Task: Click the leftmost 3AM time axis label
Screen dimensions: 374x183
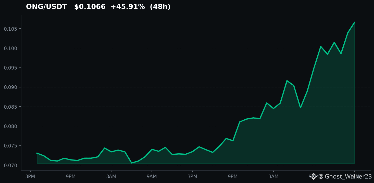Action: click(x=111, y=177)
